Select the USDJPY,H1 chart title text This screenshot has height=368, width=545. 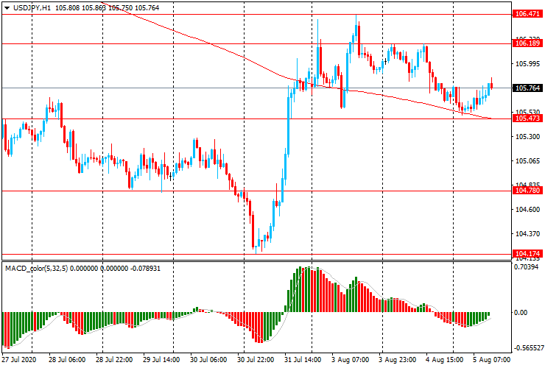coord(32,7)
